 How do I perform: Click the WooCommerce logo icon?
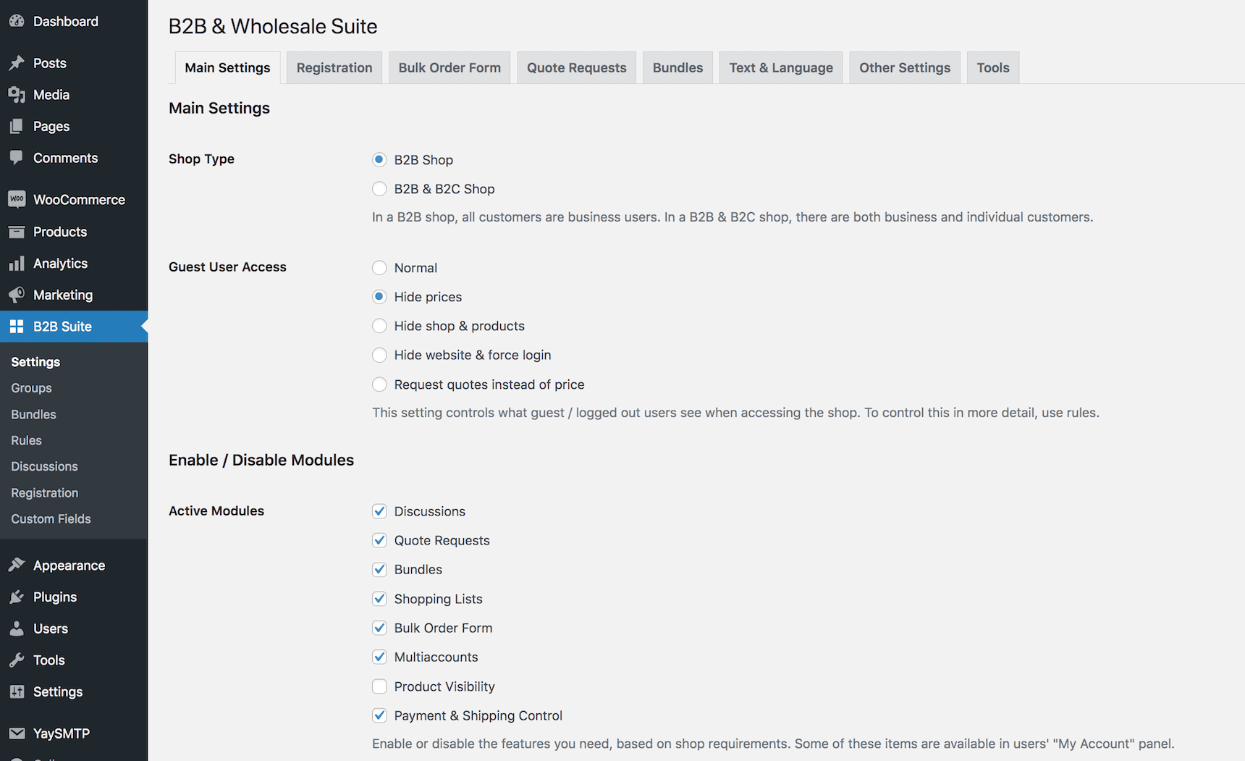coord(16,199)
